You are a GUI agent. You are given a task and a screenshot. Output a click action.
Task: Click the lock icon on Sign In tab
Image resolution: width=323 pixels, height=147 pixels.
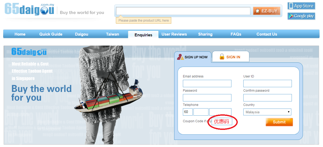[x=222, y=57]
